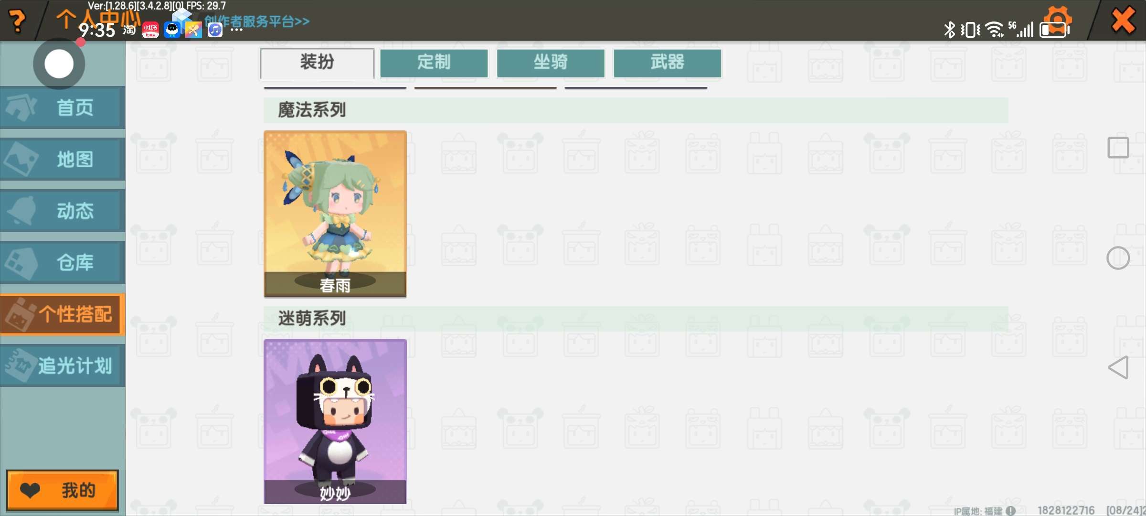Select the 春雨 skin thumbnail

coord(335,214)
